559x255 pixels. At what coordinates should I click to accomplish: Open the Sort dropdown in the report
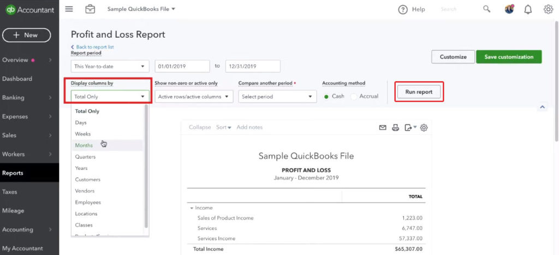click(223, 127)
